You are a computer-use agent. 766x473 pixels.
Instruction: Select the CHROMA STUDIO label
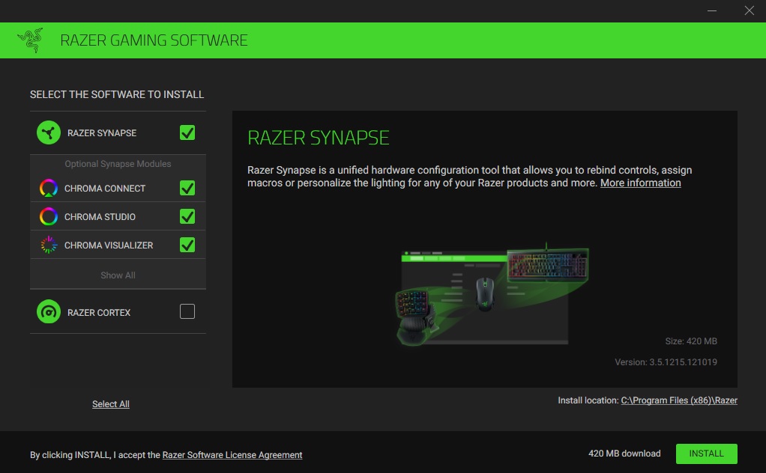[x=100, y=217]
